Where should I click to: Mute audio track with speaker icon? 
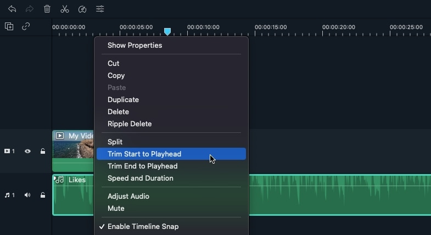27,195
